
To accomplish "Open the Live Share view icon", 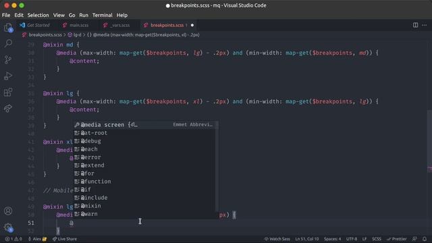I will [x=8, y=108].
